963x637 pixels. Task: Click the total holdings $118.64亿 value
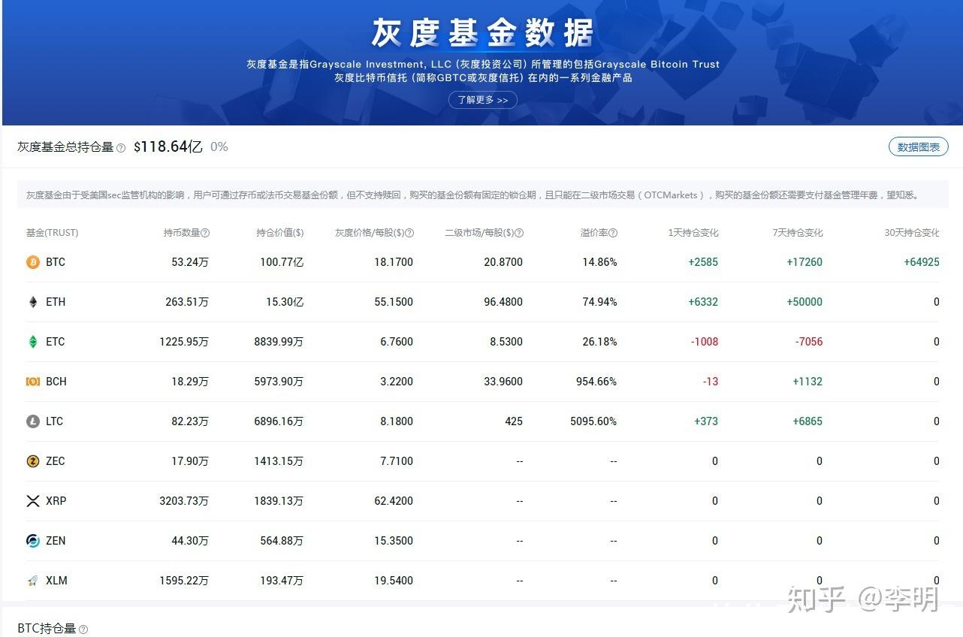[x=168, y=147]
